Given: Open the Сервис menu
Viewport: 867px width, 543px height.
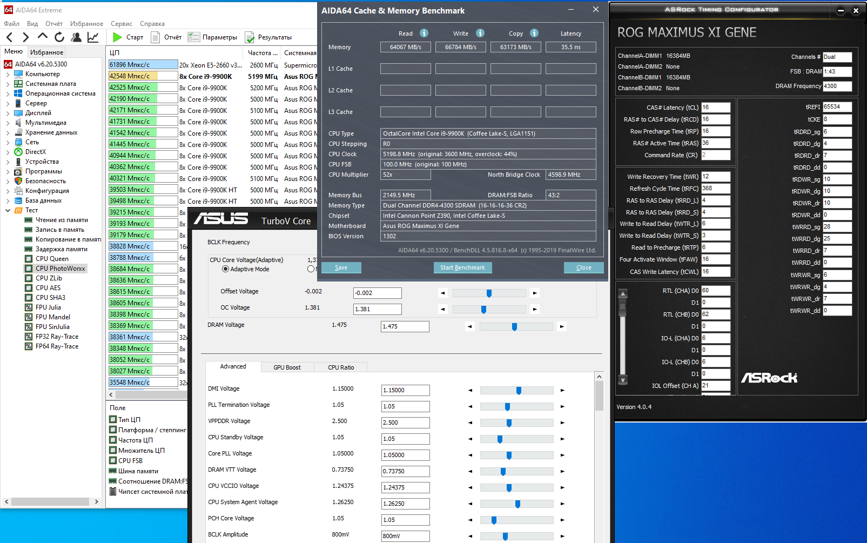Looking at the screenshot, I should (x=122, y=24).
